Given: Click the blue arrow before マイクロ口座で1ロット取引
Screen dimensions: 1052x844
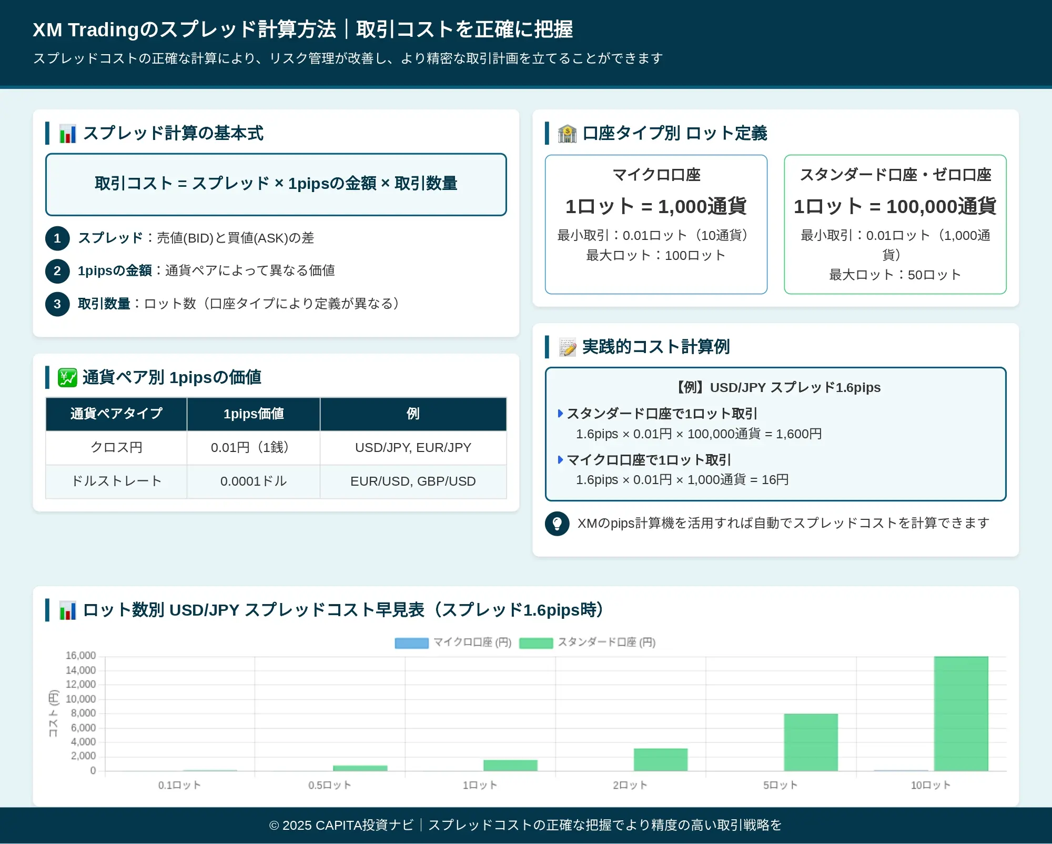Looking at the screenshot, I should pos(560,460).
